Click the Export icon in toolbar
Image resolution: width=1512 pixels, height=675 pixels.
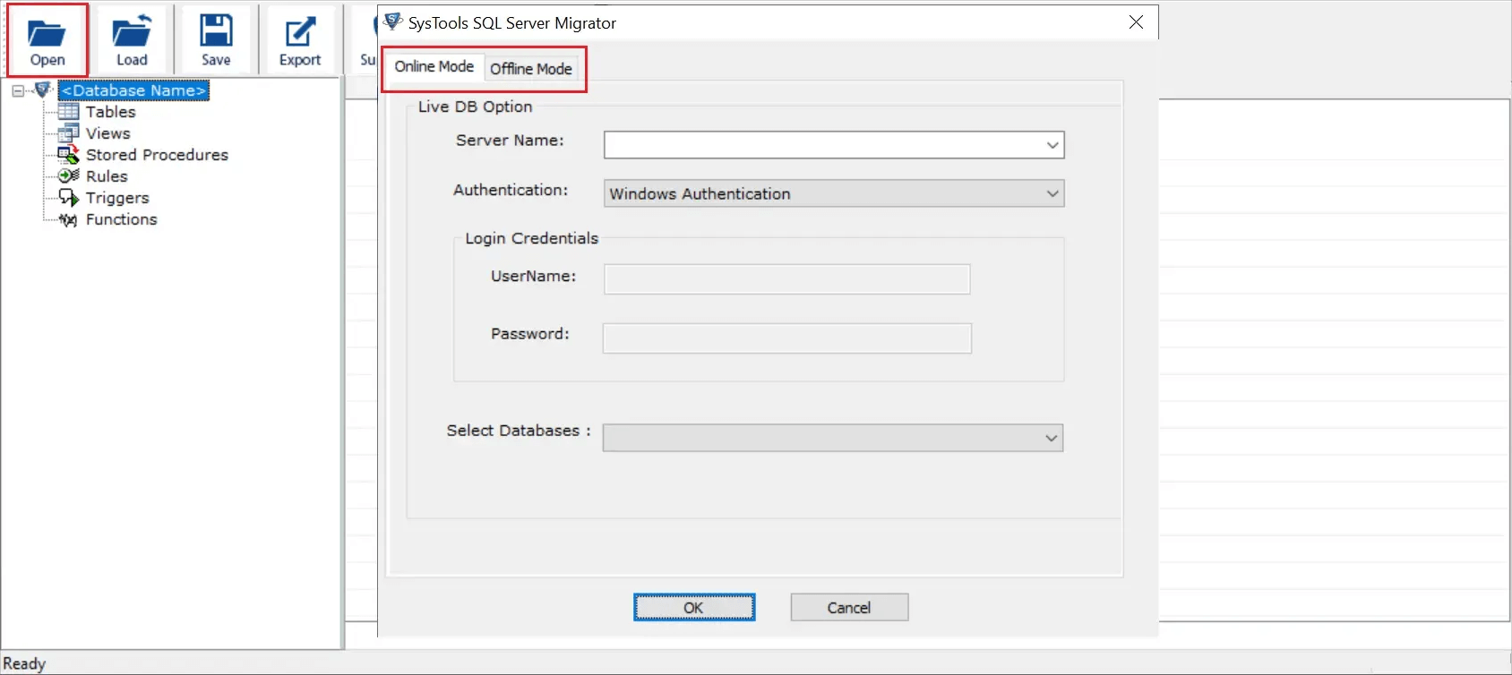click(299, 33)
